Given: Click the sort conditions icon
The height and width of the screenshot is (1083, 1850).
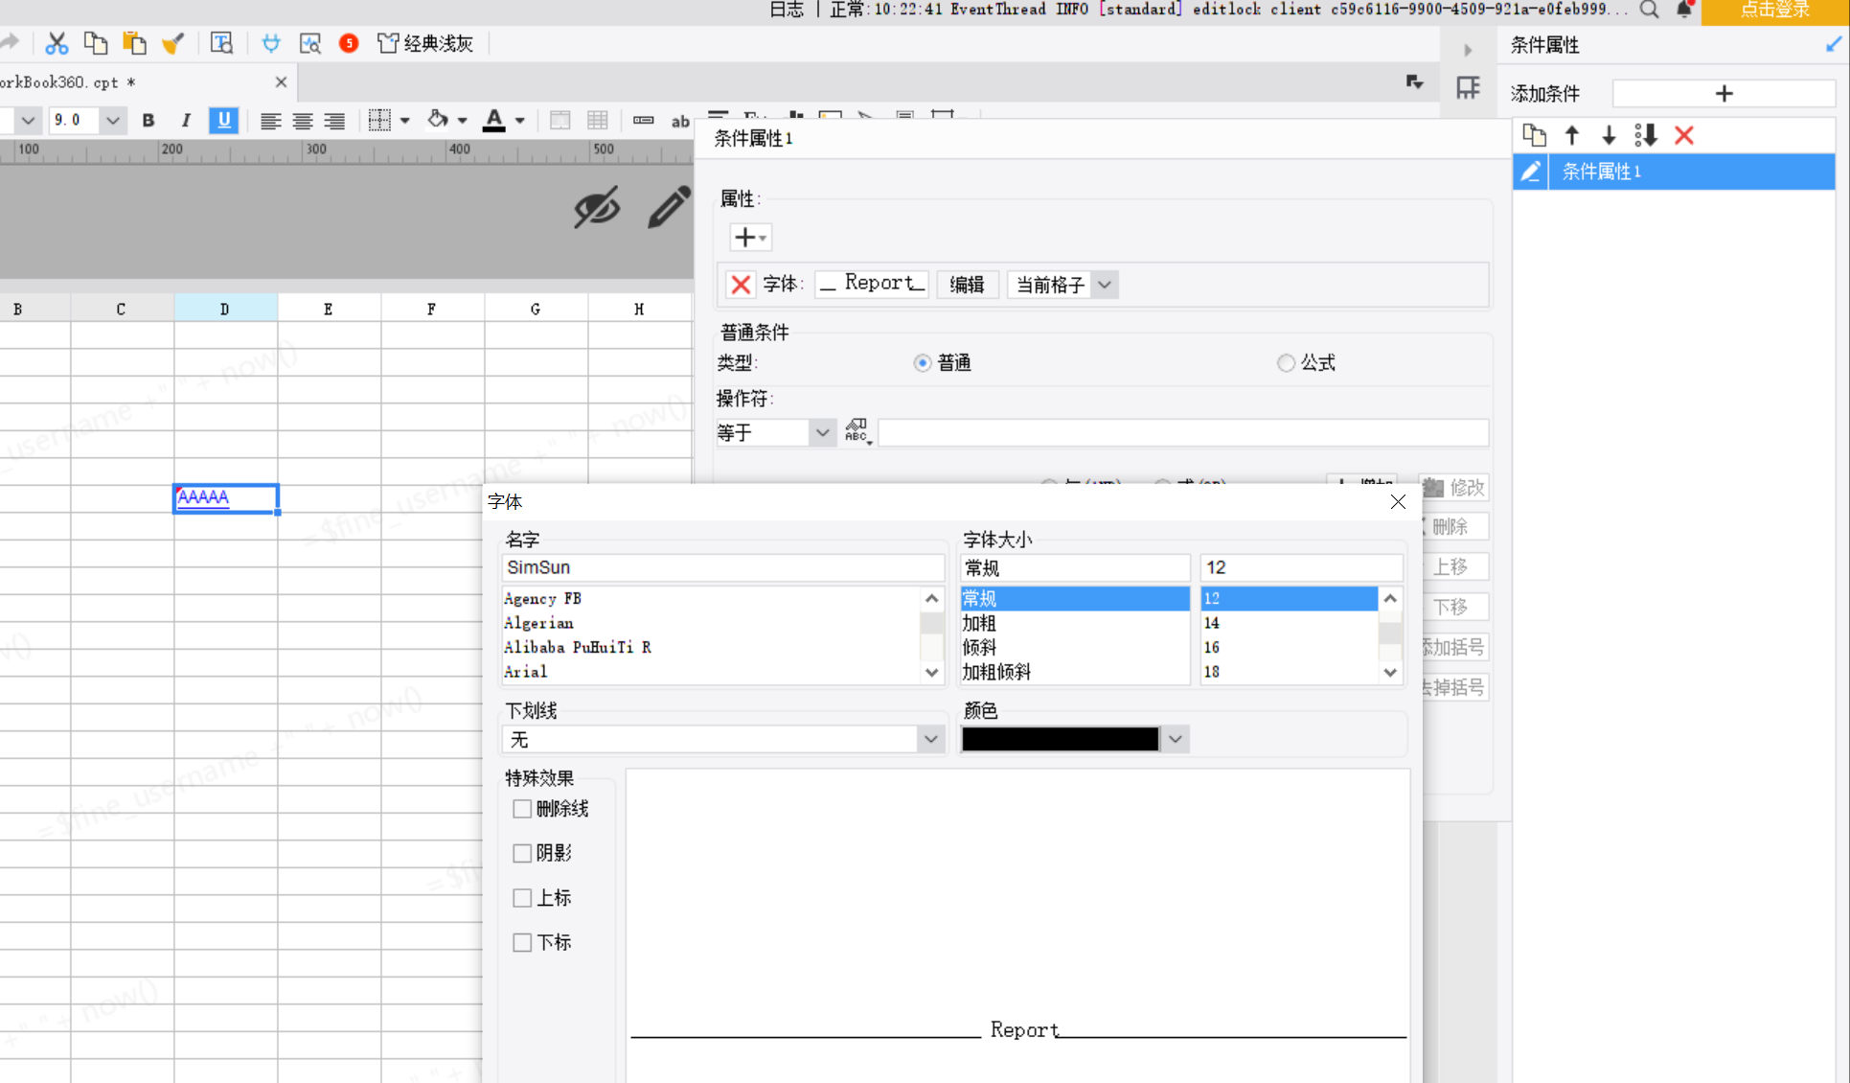Looking at the screenshot, I should 1646,135.
